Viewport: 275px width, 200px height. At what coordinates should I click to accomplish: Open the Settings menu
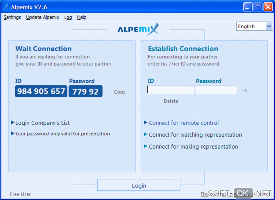click(x=12, y=17)
